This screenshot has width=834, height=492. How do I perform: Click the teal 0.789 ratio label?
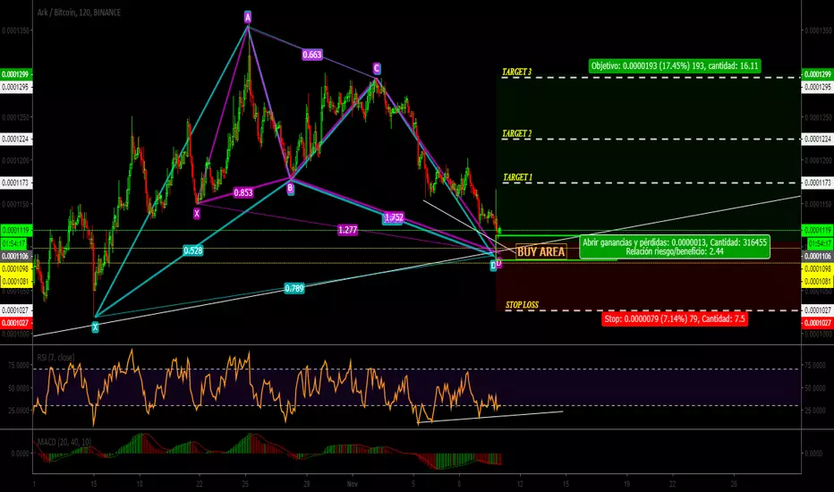coord(294,288)
